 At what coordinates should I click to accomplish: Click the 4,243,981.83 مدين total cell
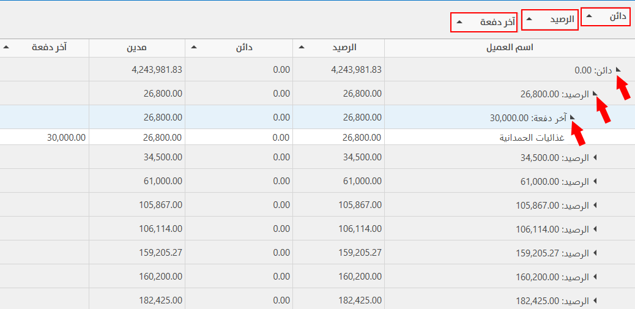(157, 70)
